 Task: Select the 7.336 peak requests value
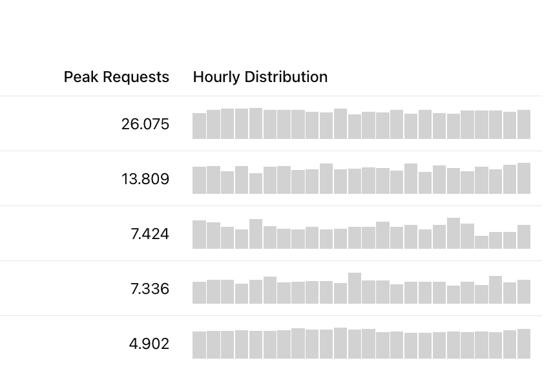(150, 289)
